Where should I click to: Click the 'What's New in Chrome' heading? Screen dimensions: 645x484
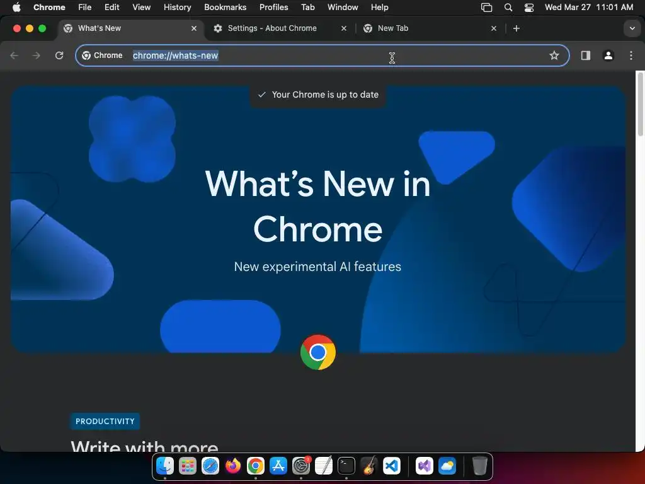coord(317,206)
